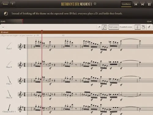Image resolution: width=153 pixels, height=115 pixels.
Task: Click the Clarinet in B♭ I instrument icon
Action: point(9,107)
